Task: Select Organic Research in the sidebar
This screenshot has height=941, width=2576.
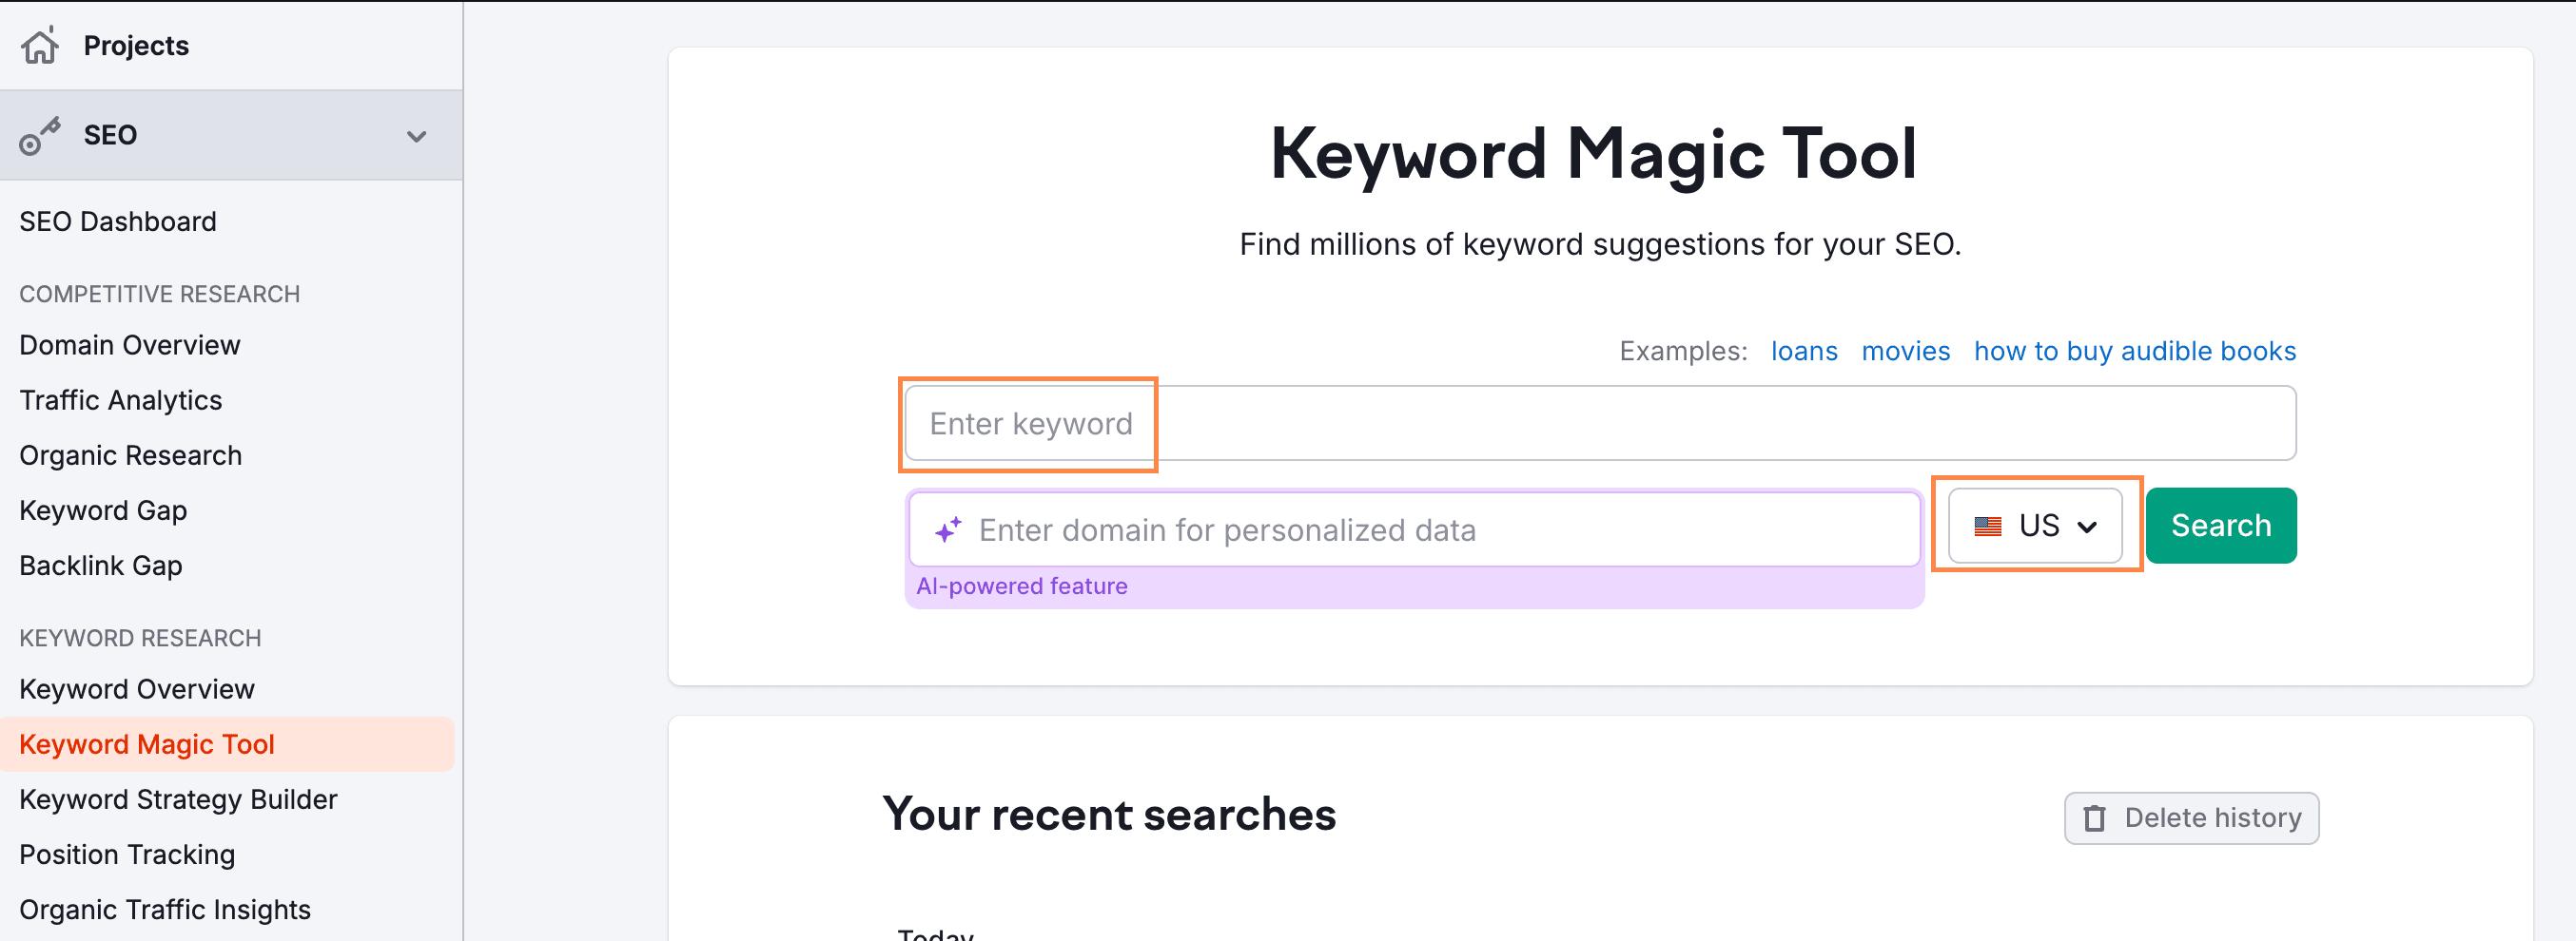Action: click(131, 455)
